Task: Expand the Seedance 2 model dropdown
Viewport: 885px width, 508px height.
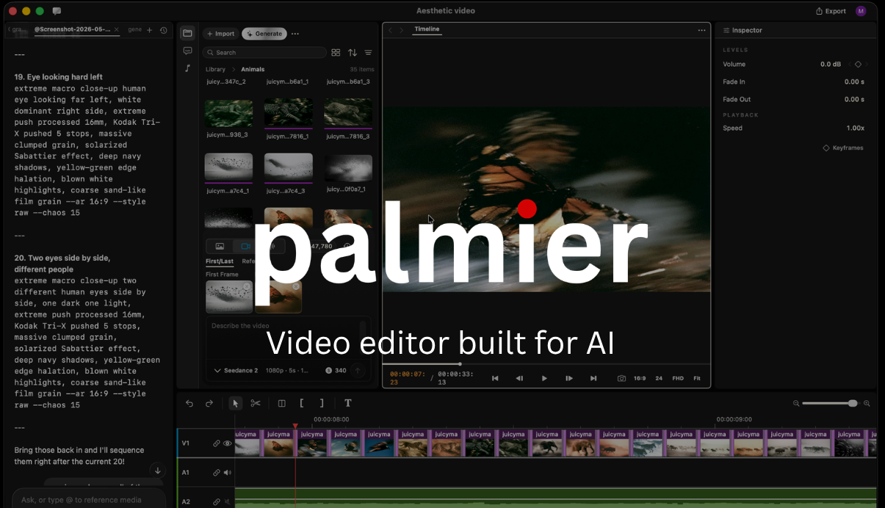Action: coord(236,371)
